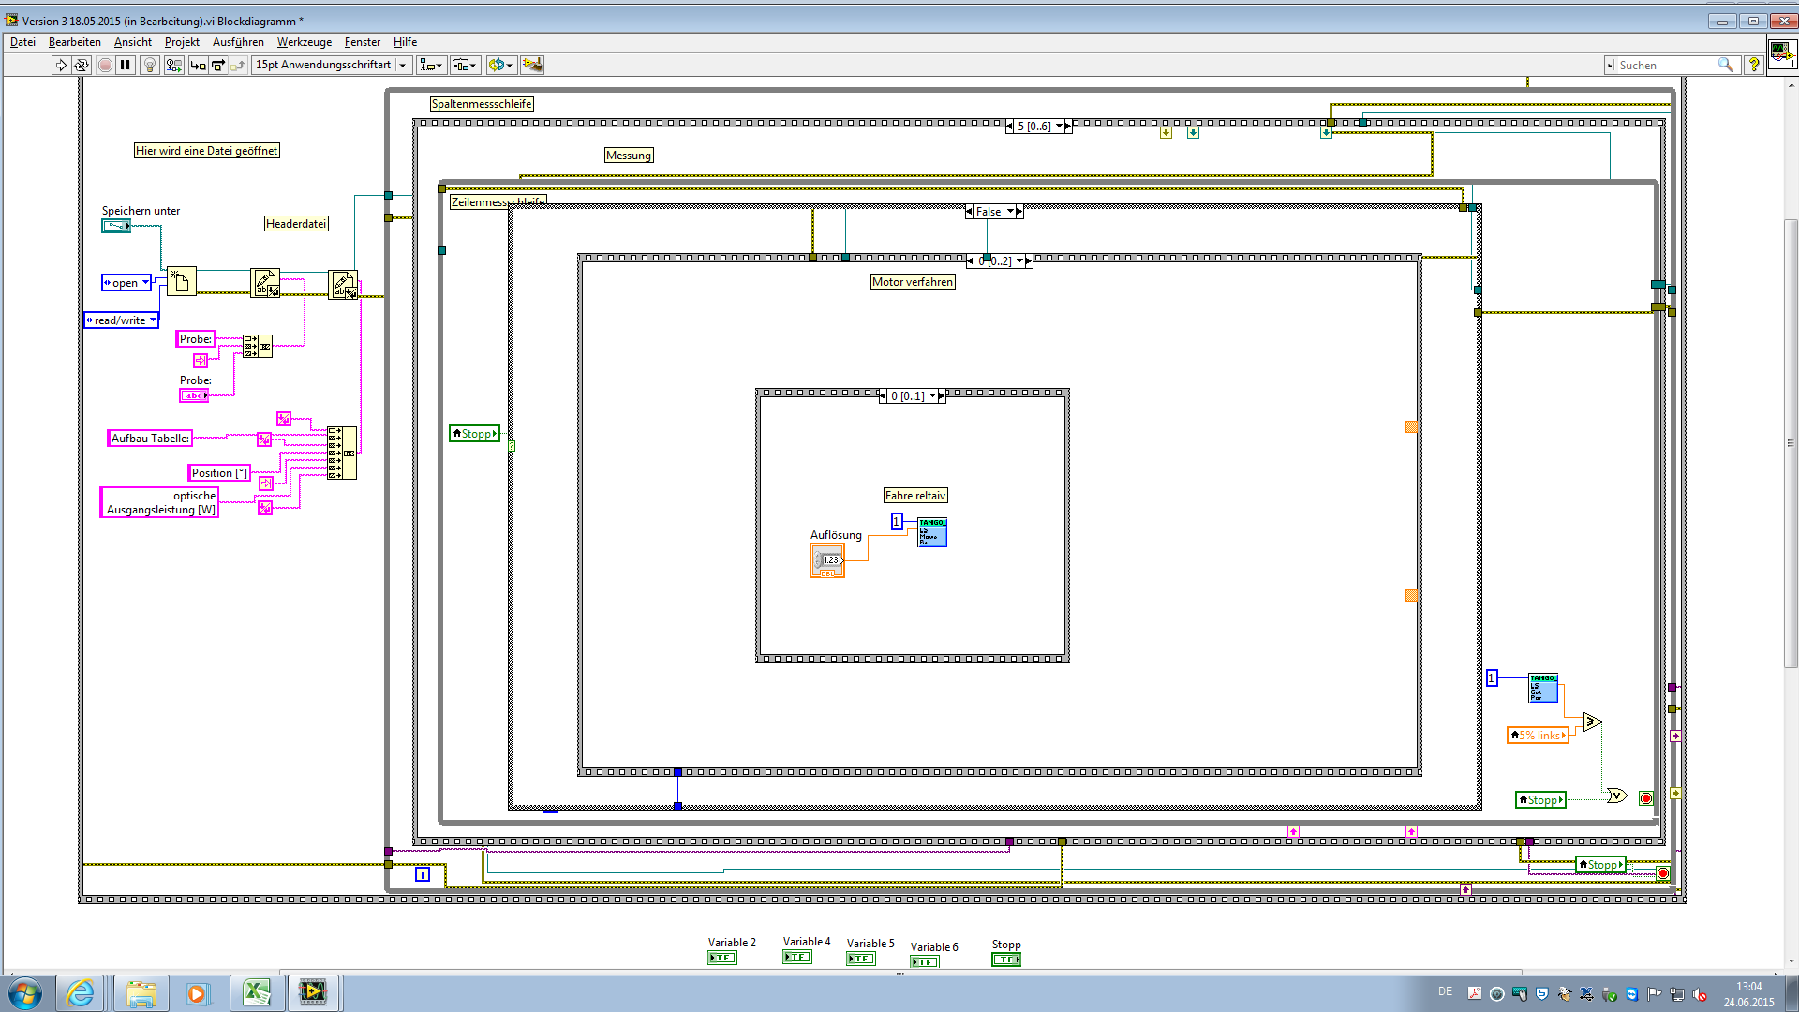
Task: Toggle the Stopp boolean terminal at bottom
Action: click(x=1005, y=960)
